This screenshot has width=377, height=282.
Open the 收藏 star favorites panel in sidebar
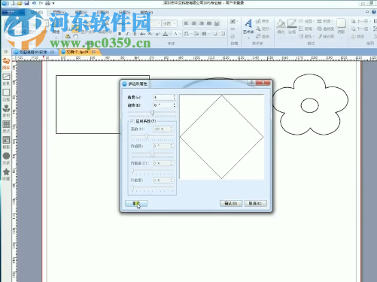(x=6, y=174)
